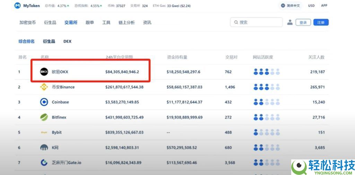The image size is (355, 175).
Task: Click the MyToken logo icon
Action: (x=17, y=6)
